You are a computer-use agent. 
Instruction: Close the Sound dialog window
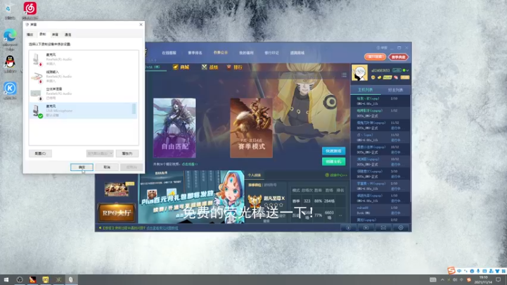coord(141,25)
